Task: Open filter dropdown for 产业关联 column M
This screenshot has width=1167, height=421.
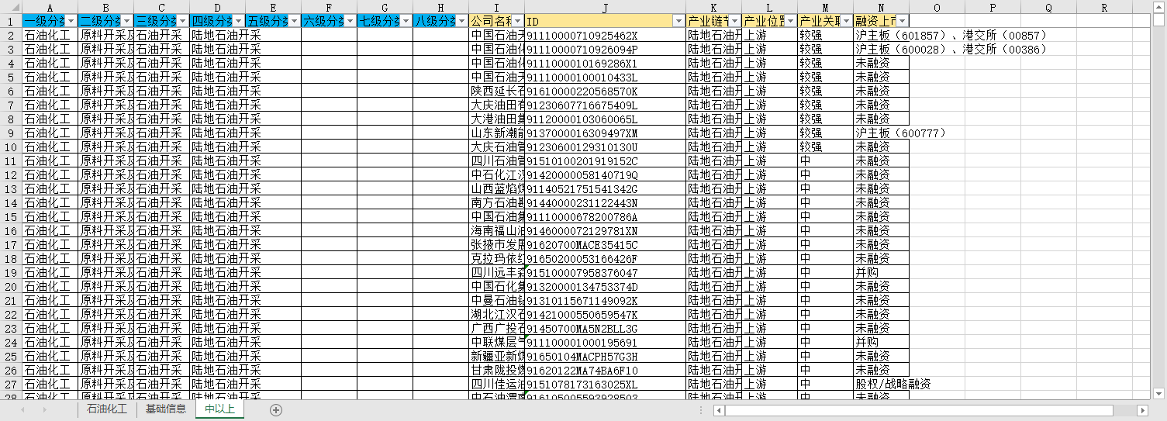Action: click(x=847, y=21)
